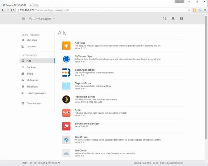Click the BitTorrent Sync app icon
The height and width of the screenshot is (166, 208).
[x=66, y=59]
